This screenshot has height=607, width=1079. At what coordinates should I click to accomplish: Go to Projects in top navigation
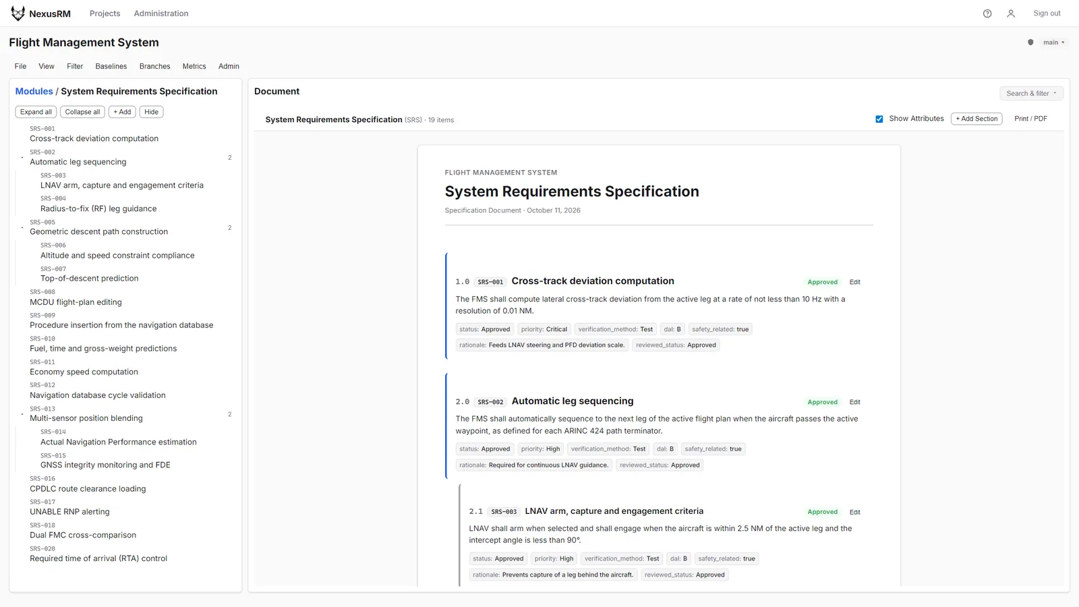(x=105, y=13)
